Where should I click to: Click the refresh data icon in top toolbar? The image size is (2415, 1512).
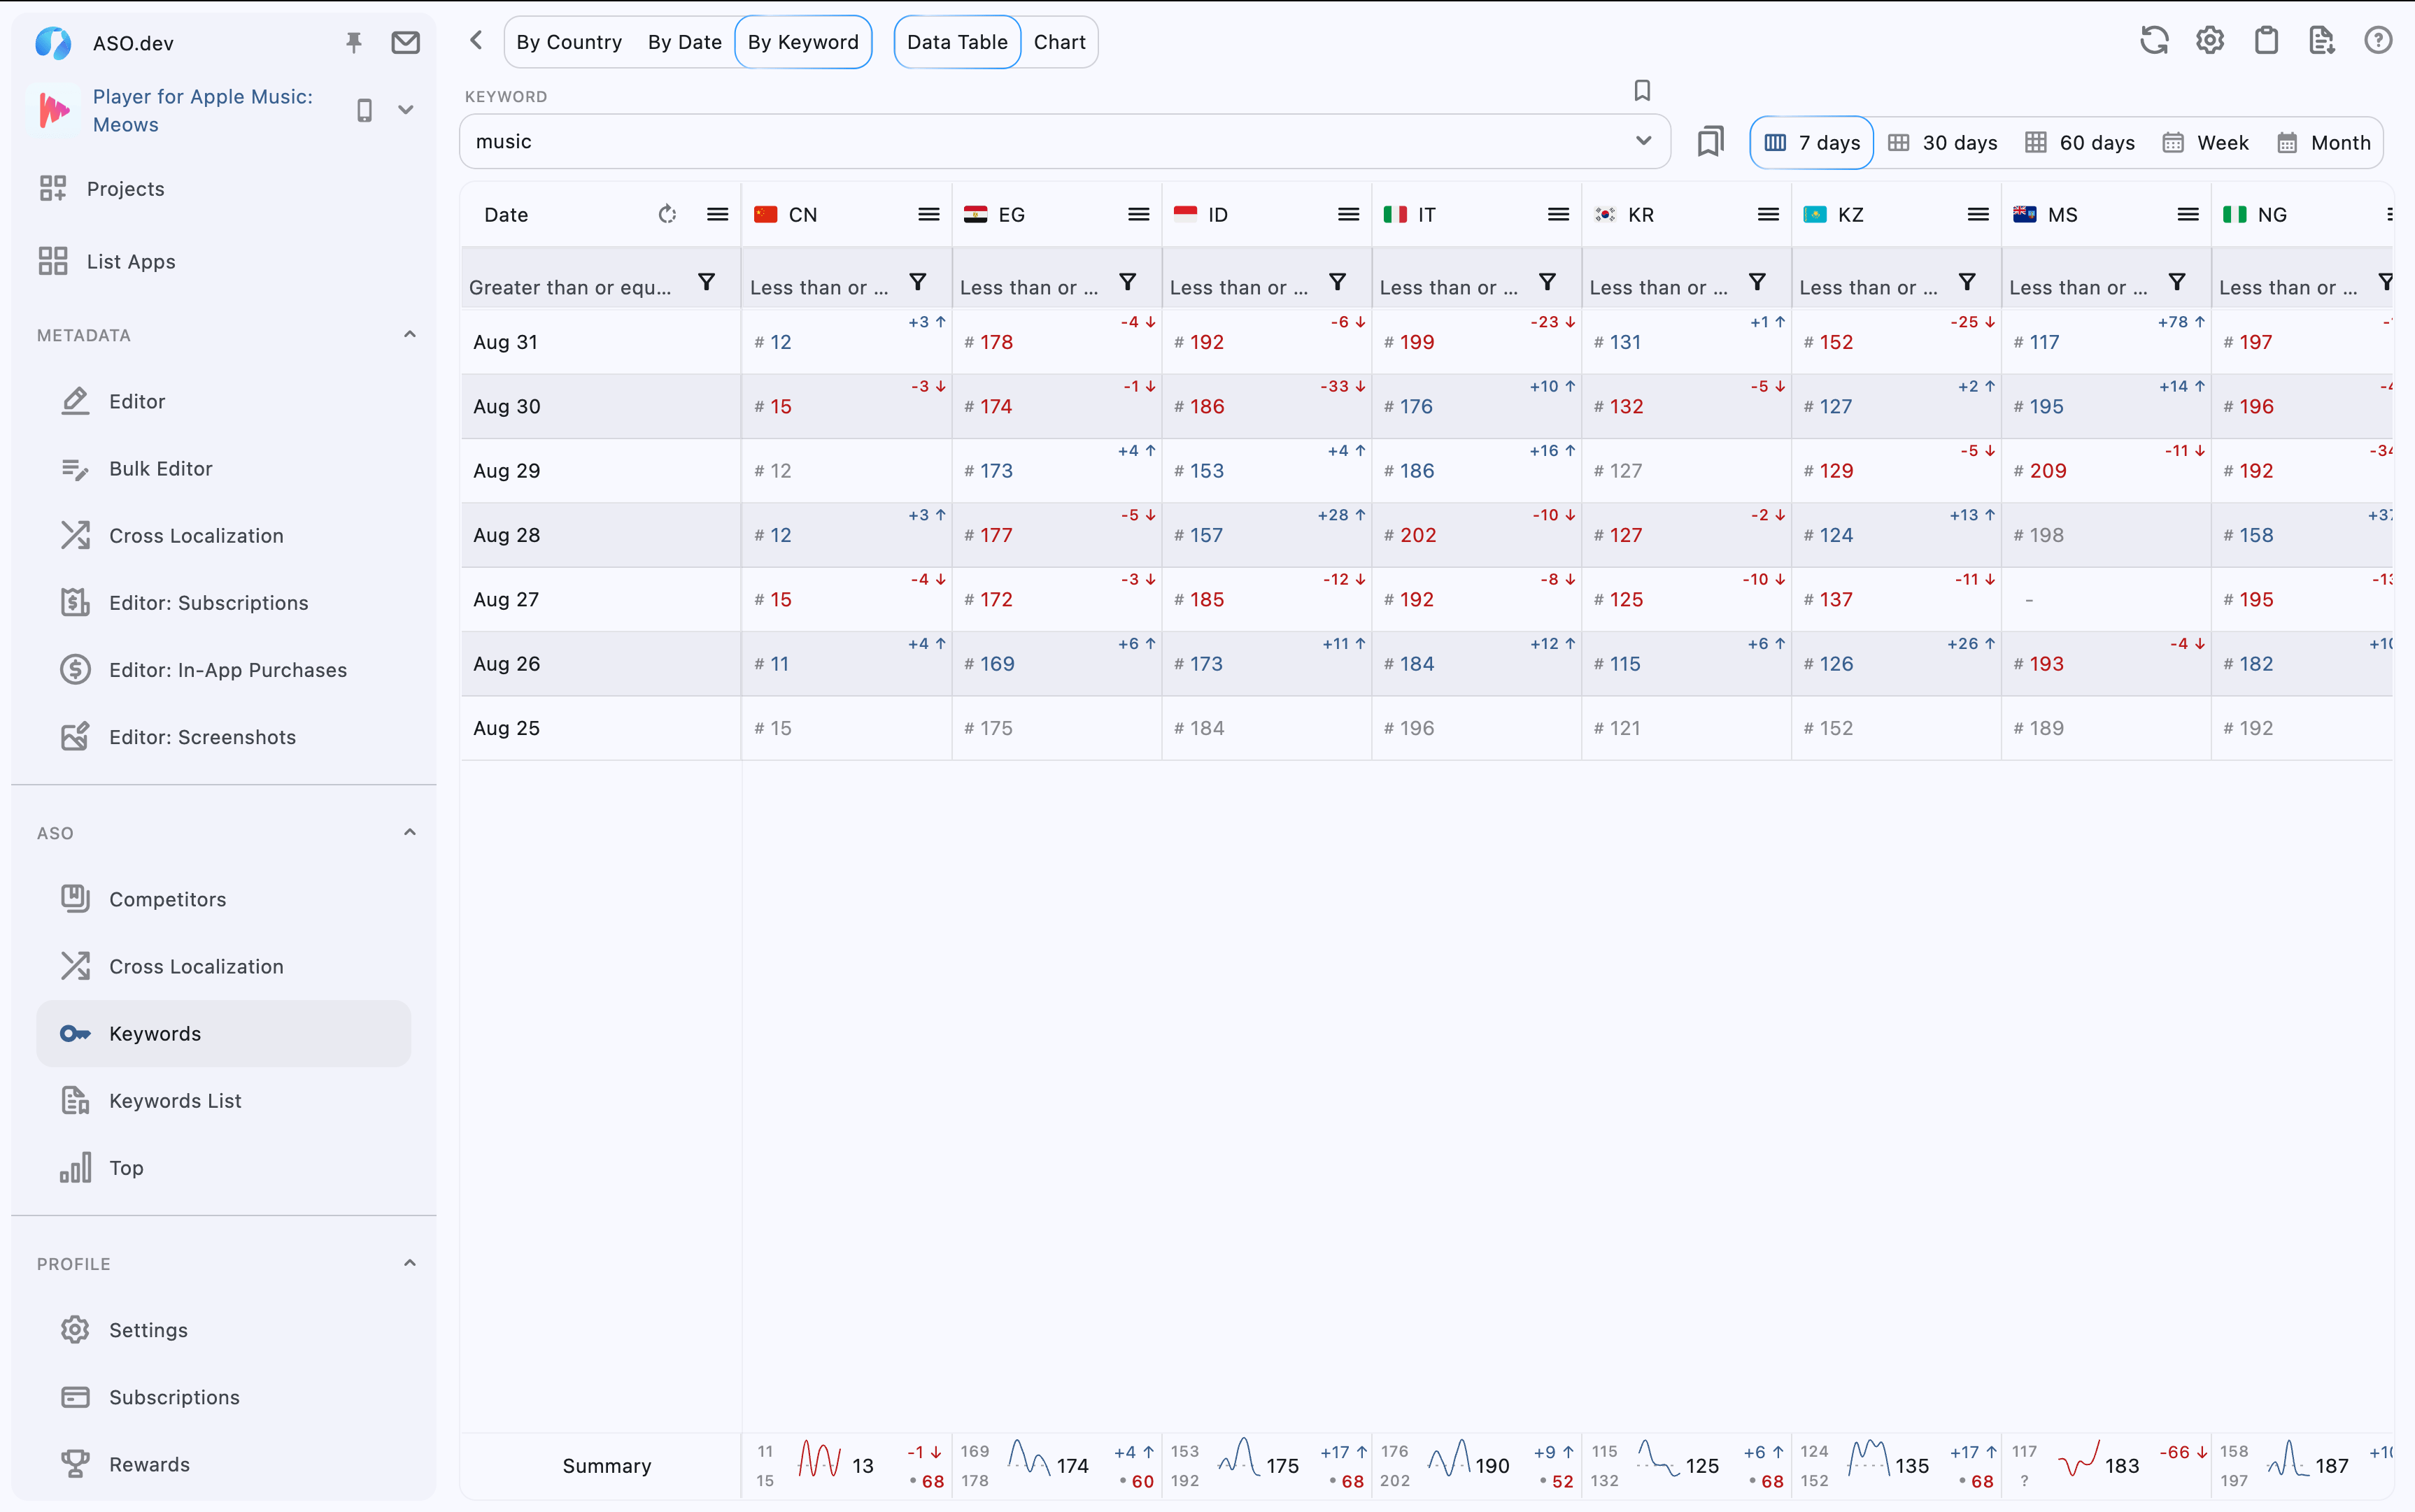point(2154,41)
